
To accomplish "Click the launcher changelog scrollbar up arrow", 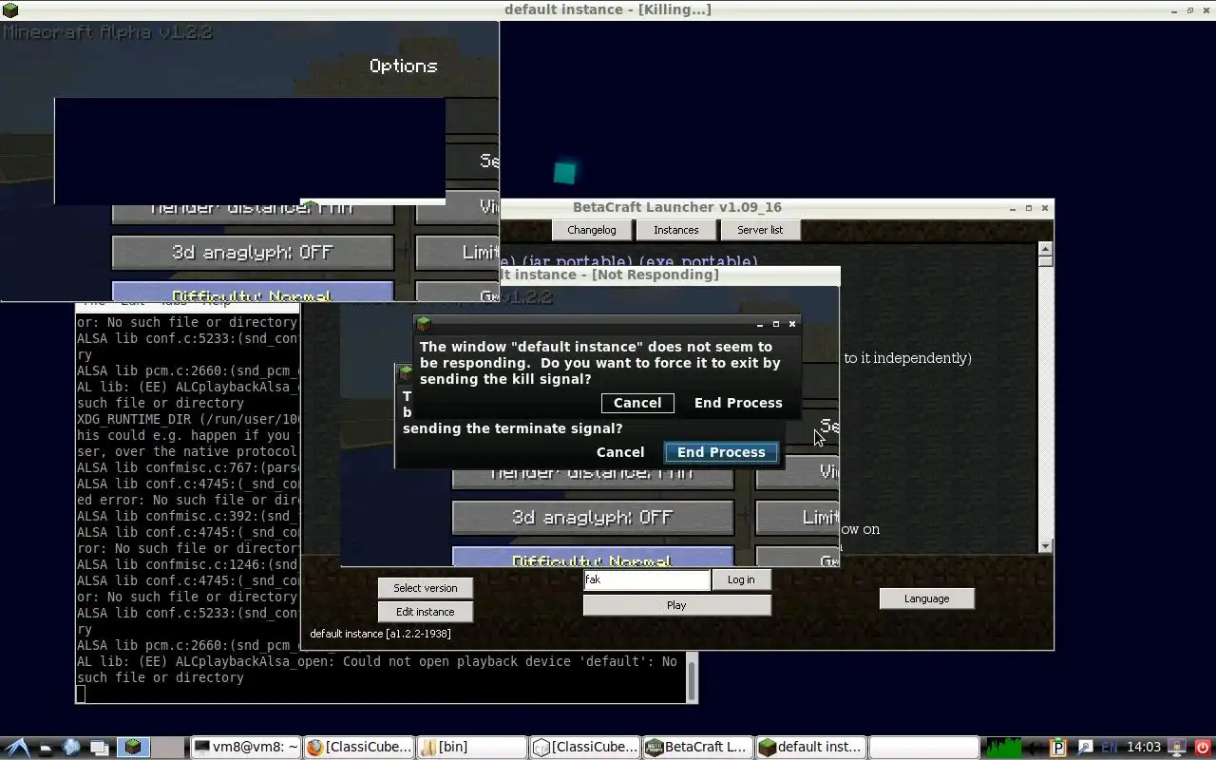I will pyautogui.click(x=1045, y=249).
